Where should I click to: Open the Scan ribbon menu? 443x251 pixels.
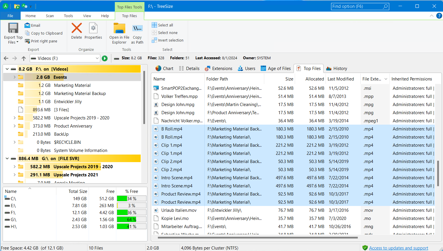click(x=50, y=16)
